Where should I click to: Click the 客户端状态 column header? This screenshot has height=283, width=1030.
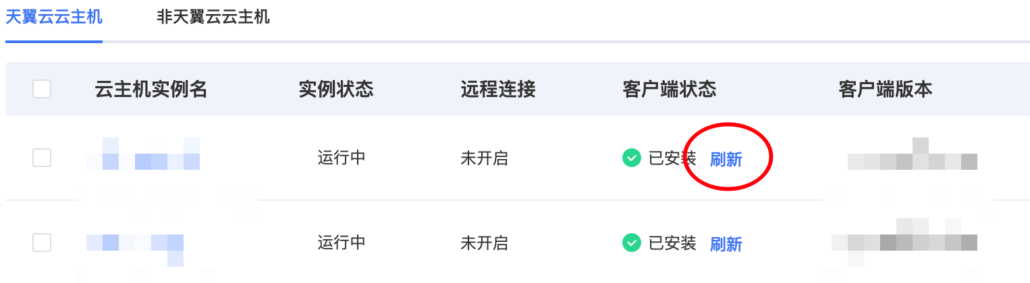[670, 89]
